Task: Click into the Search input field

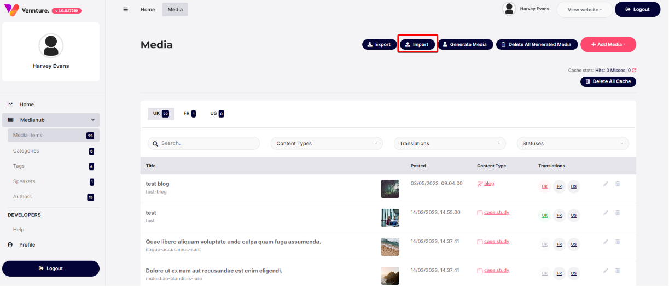Action: click(203, 143)
